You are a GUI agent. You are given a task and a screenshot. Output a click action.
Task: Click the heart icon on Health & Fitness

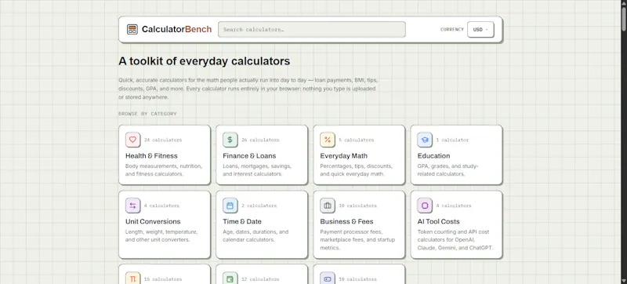[132, 140]
